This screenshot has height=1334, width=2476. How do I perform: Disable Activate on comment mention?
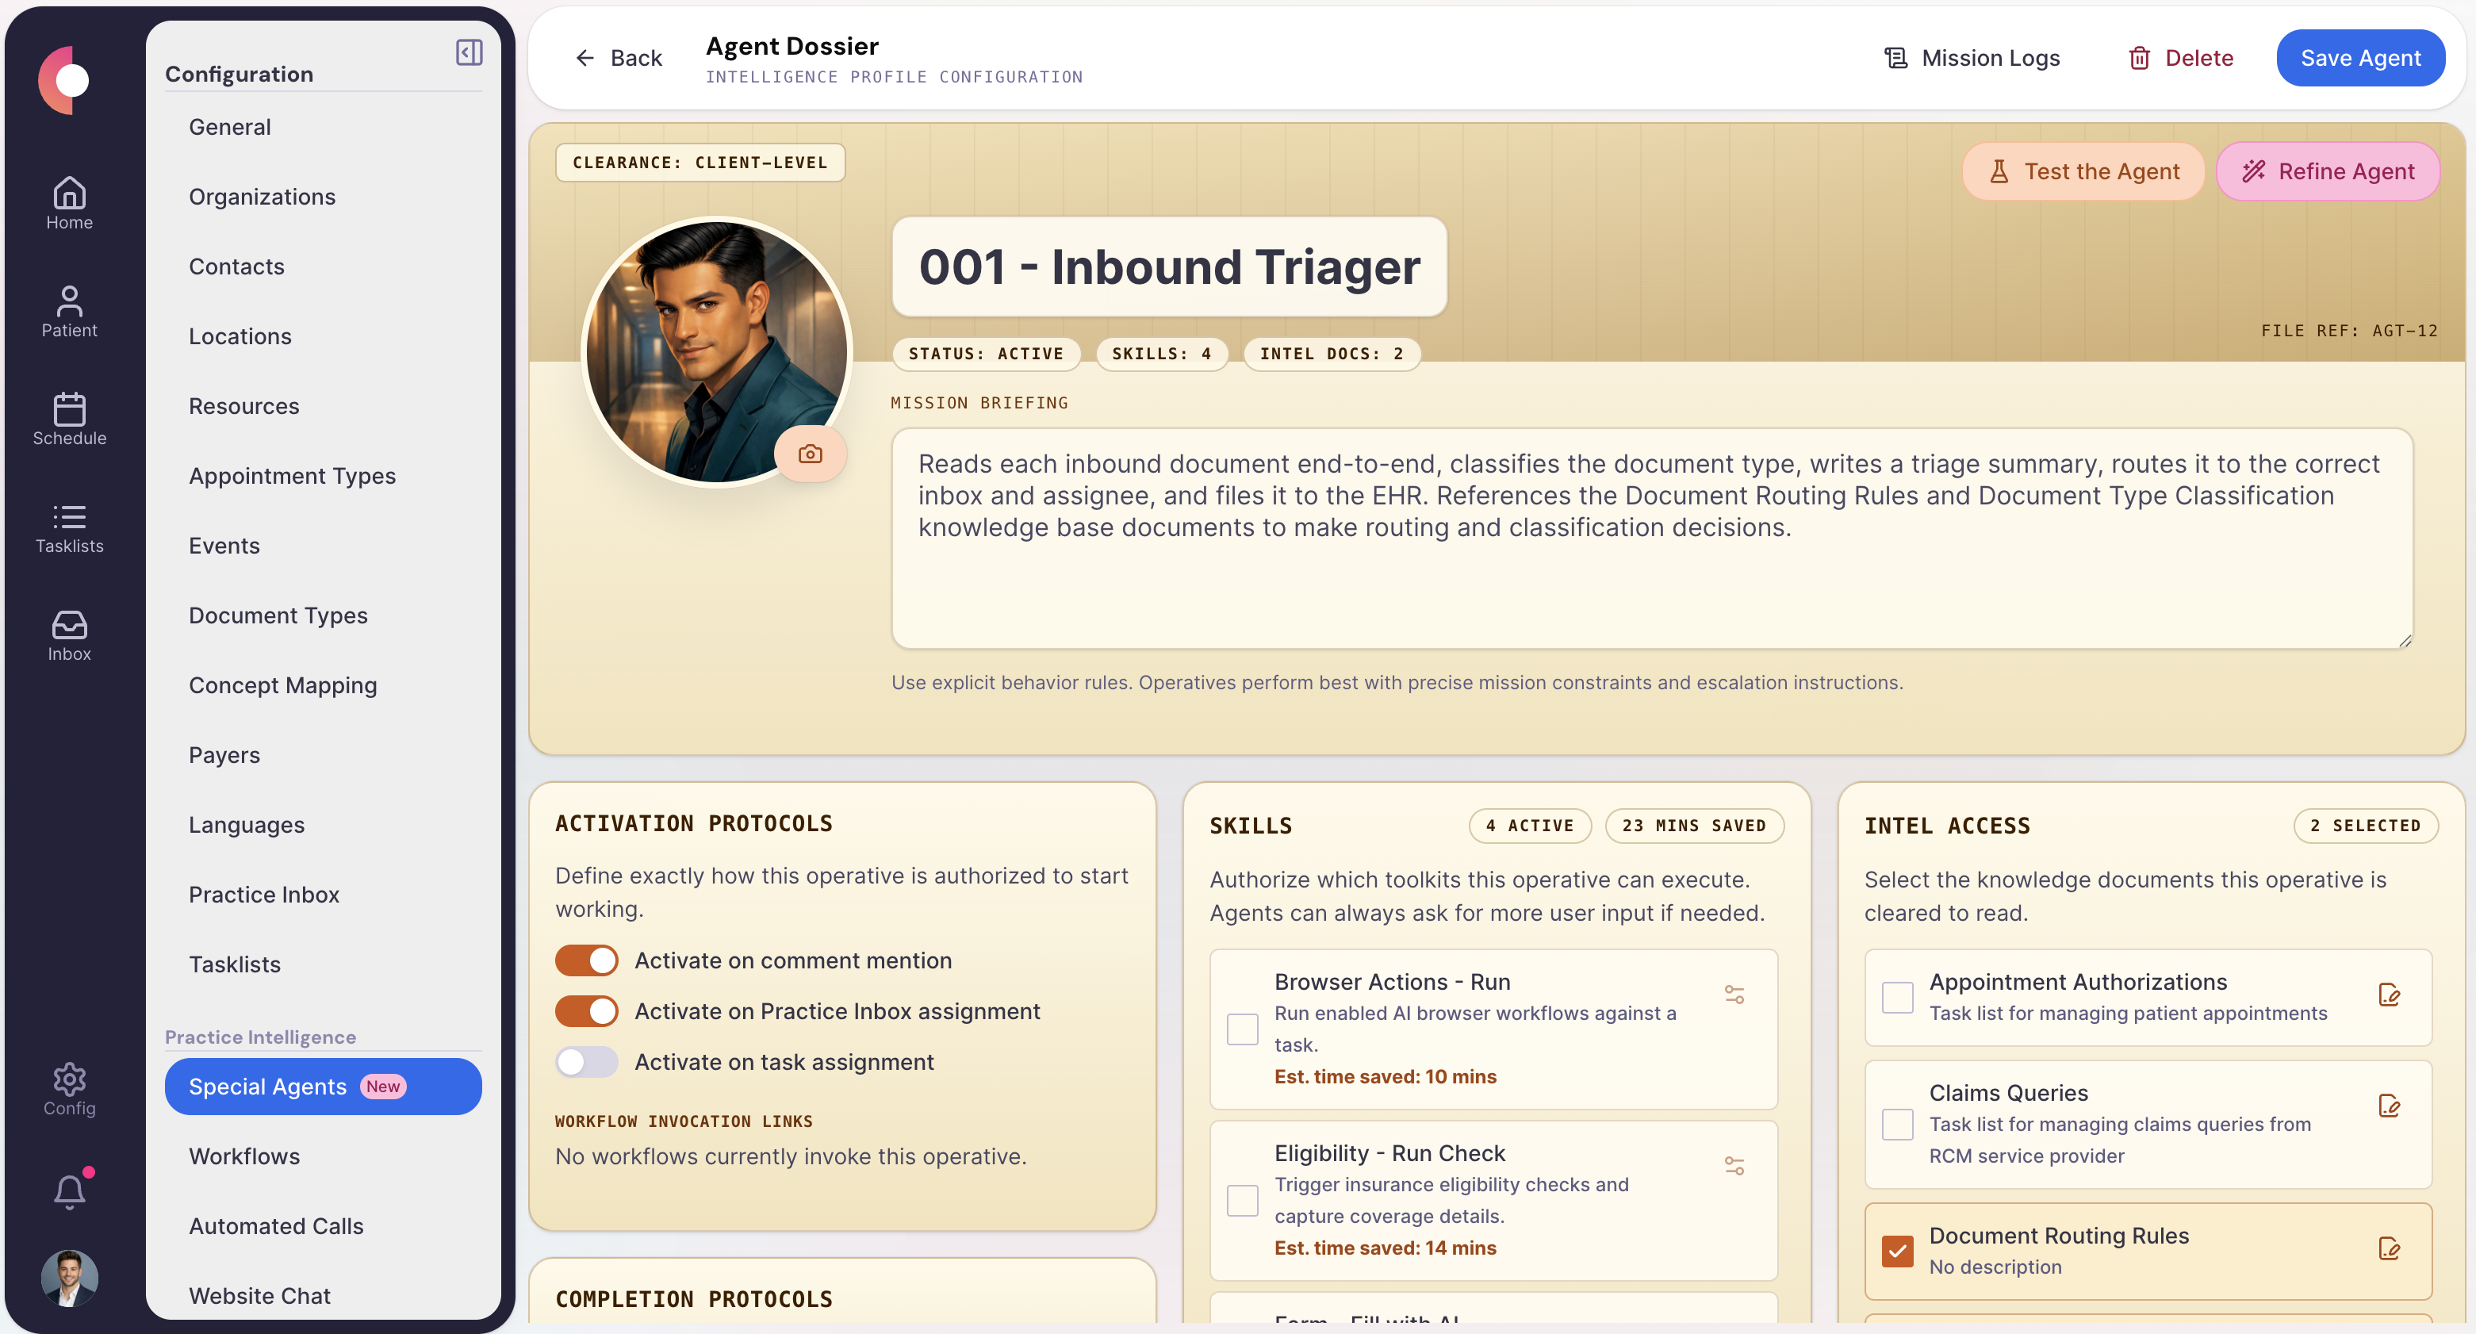586,959
